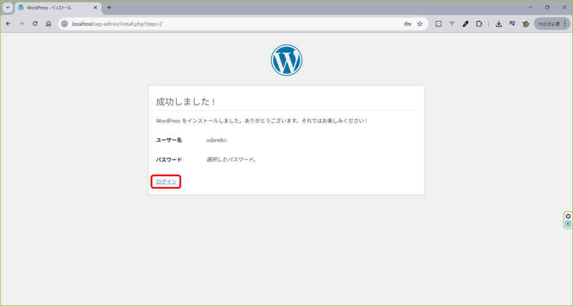
Task: Open the saved passwords key icon
Action: point(407,24)
